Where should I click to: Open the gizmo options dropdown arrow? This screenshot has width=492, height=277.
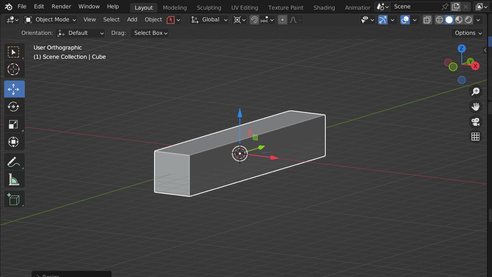392,20
